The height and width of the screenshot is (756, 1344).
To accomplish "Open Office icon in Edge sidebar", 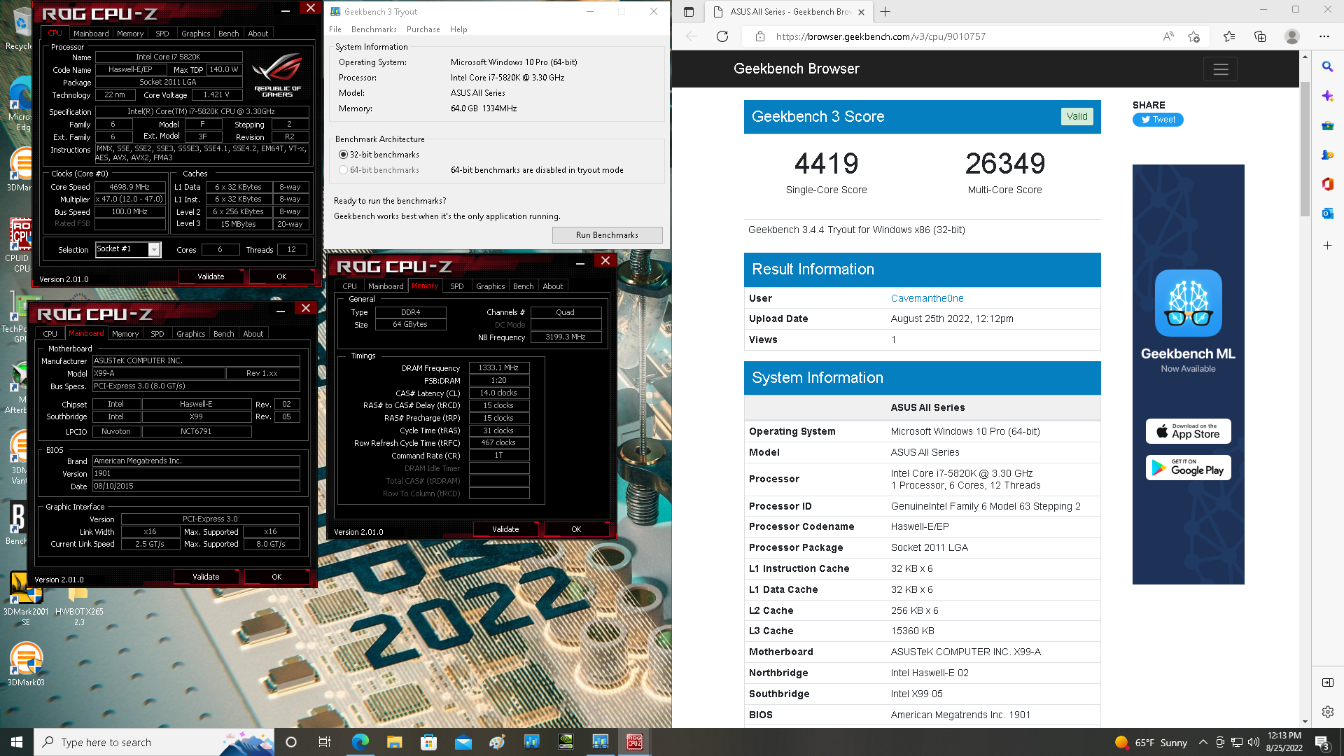I will [1327, 184].
